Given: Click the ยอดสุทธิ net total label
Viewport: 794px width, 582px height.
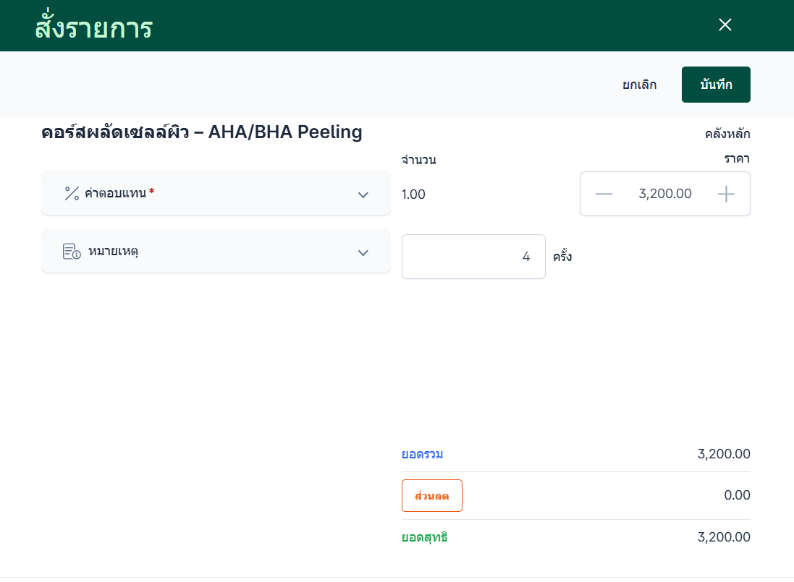Looking at the screenshot, I should click(425, 538).
